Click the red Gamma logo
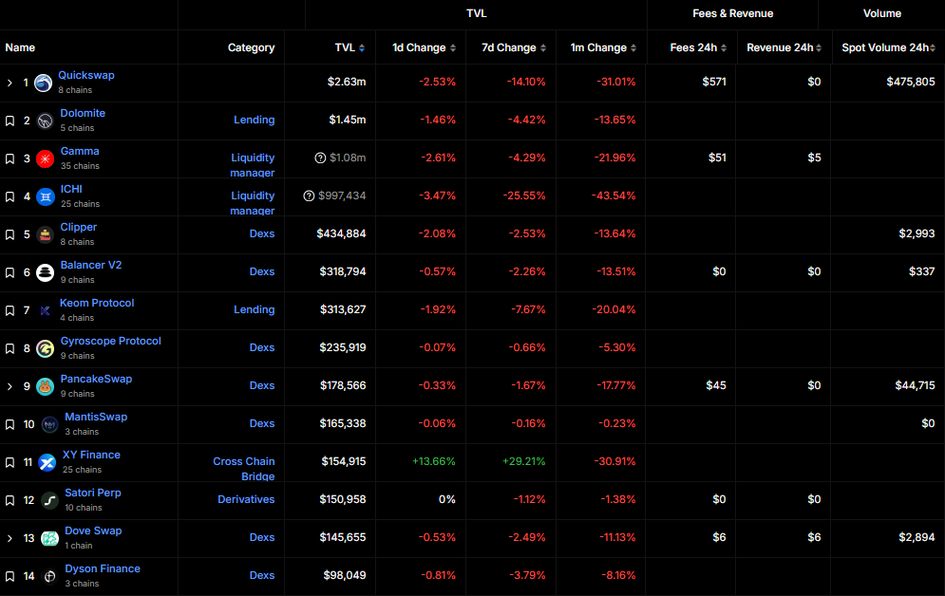The image size is (945, 596). coord(46,158)
